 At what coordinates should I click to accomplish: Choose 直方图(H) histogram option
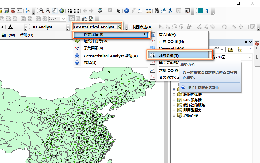[167, 35]
